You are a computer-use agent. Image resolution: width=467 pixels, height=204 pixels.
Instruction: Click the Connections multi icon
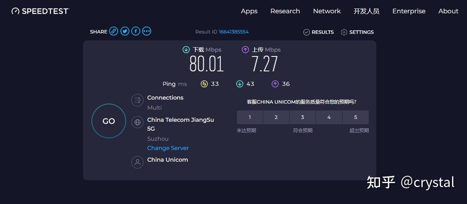pyautogui.click(x=137, y=100)
